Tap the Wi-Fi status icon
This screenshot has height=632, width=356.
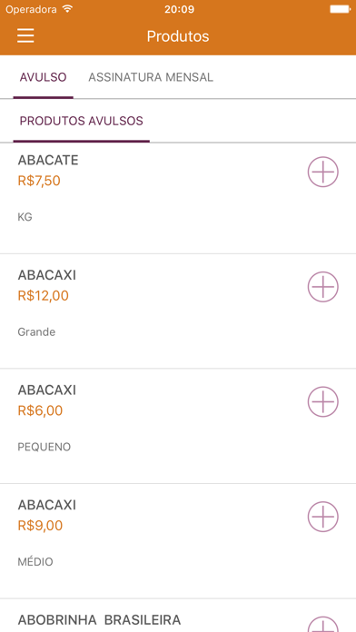(68, 9)
